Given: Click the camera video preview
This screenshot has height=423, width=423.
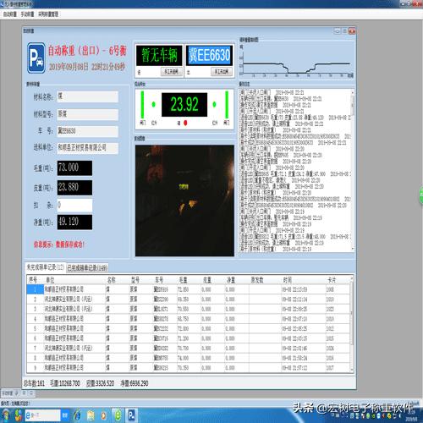Looking at the screenshot, I should coord(184,201).
